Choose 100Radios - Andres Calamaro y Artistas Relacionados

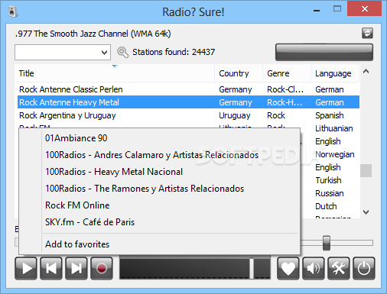(x=159, y=155)
